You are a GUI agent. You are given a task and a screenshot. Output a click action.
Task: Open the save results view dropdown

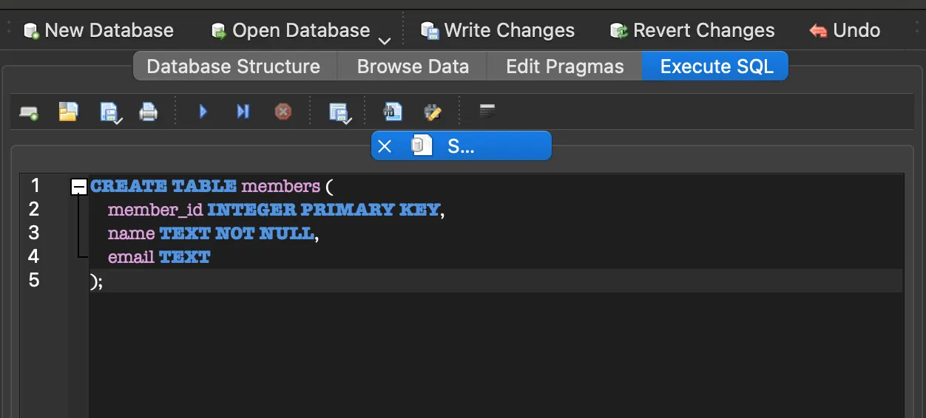click(x=339, y=112)
